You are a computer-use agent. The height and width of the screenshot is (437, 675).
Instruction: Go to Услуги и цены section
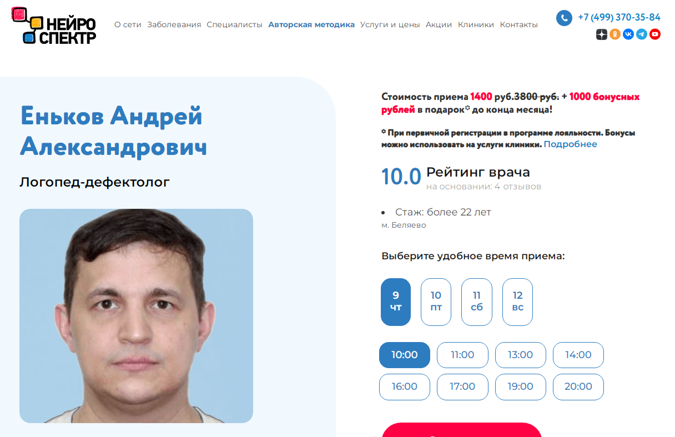(x=390, y=24)
